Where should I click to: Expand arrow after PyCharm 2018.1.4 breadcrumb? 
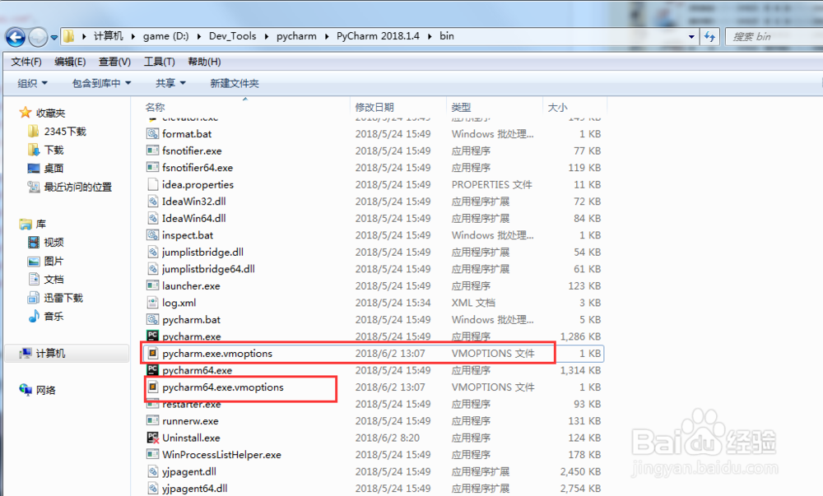(430, 36)
